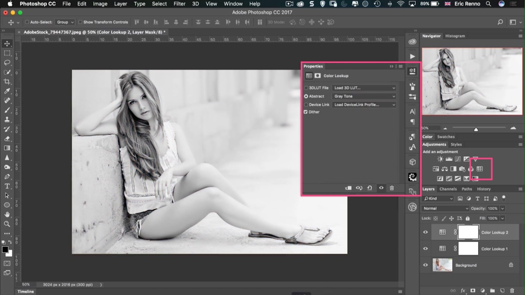Pick the Lasso tool
The image size is (525, 295).
(x=7, y=62)
